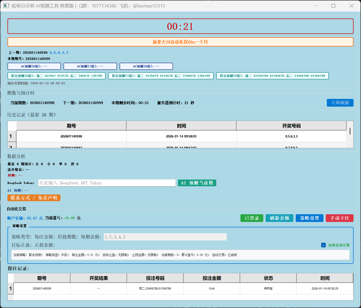
Task: Select the AI预测(6组) panel
Action: 34,66
